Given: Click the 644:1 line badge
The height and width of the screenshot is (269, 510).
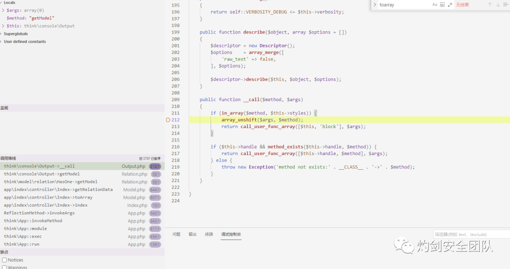Looking at the screenshot, I should point(155,190).
